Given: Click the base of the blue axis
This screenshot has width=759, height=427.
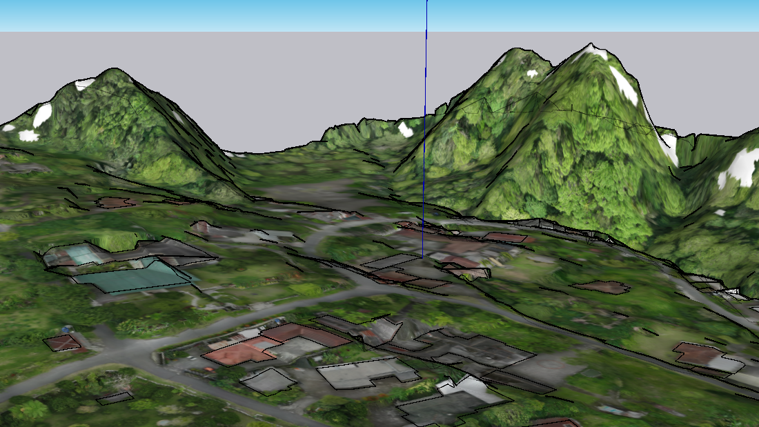Looking at the screenshot, I should 423,257.
